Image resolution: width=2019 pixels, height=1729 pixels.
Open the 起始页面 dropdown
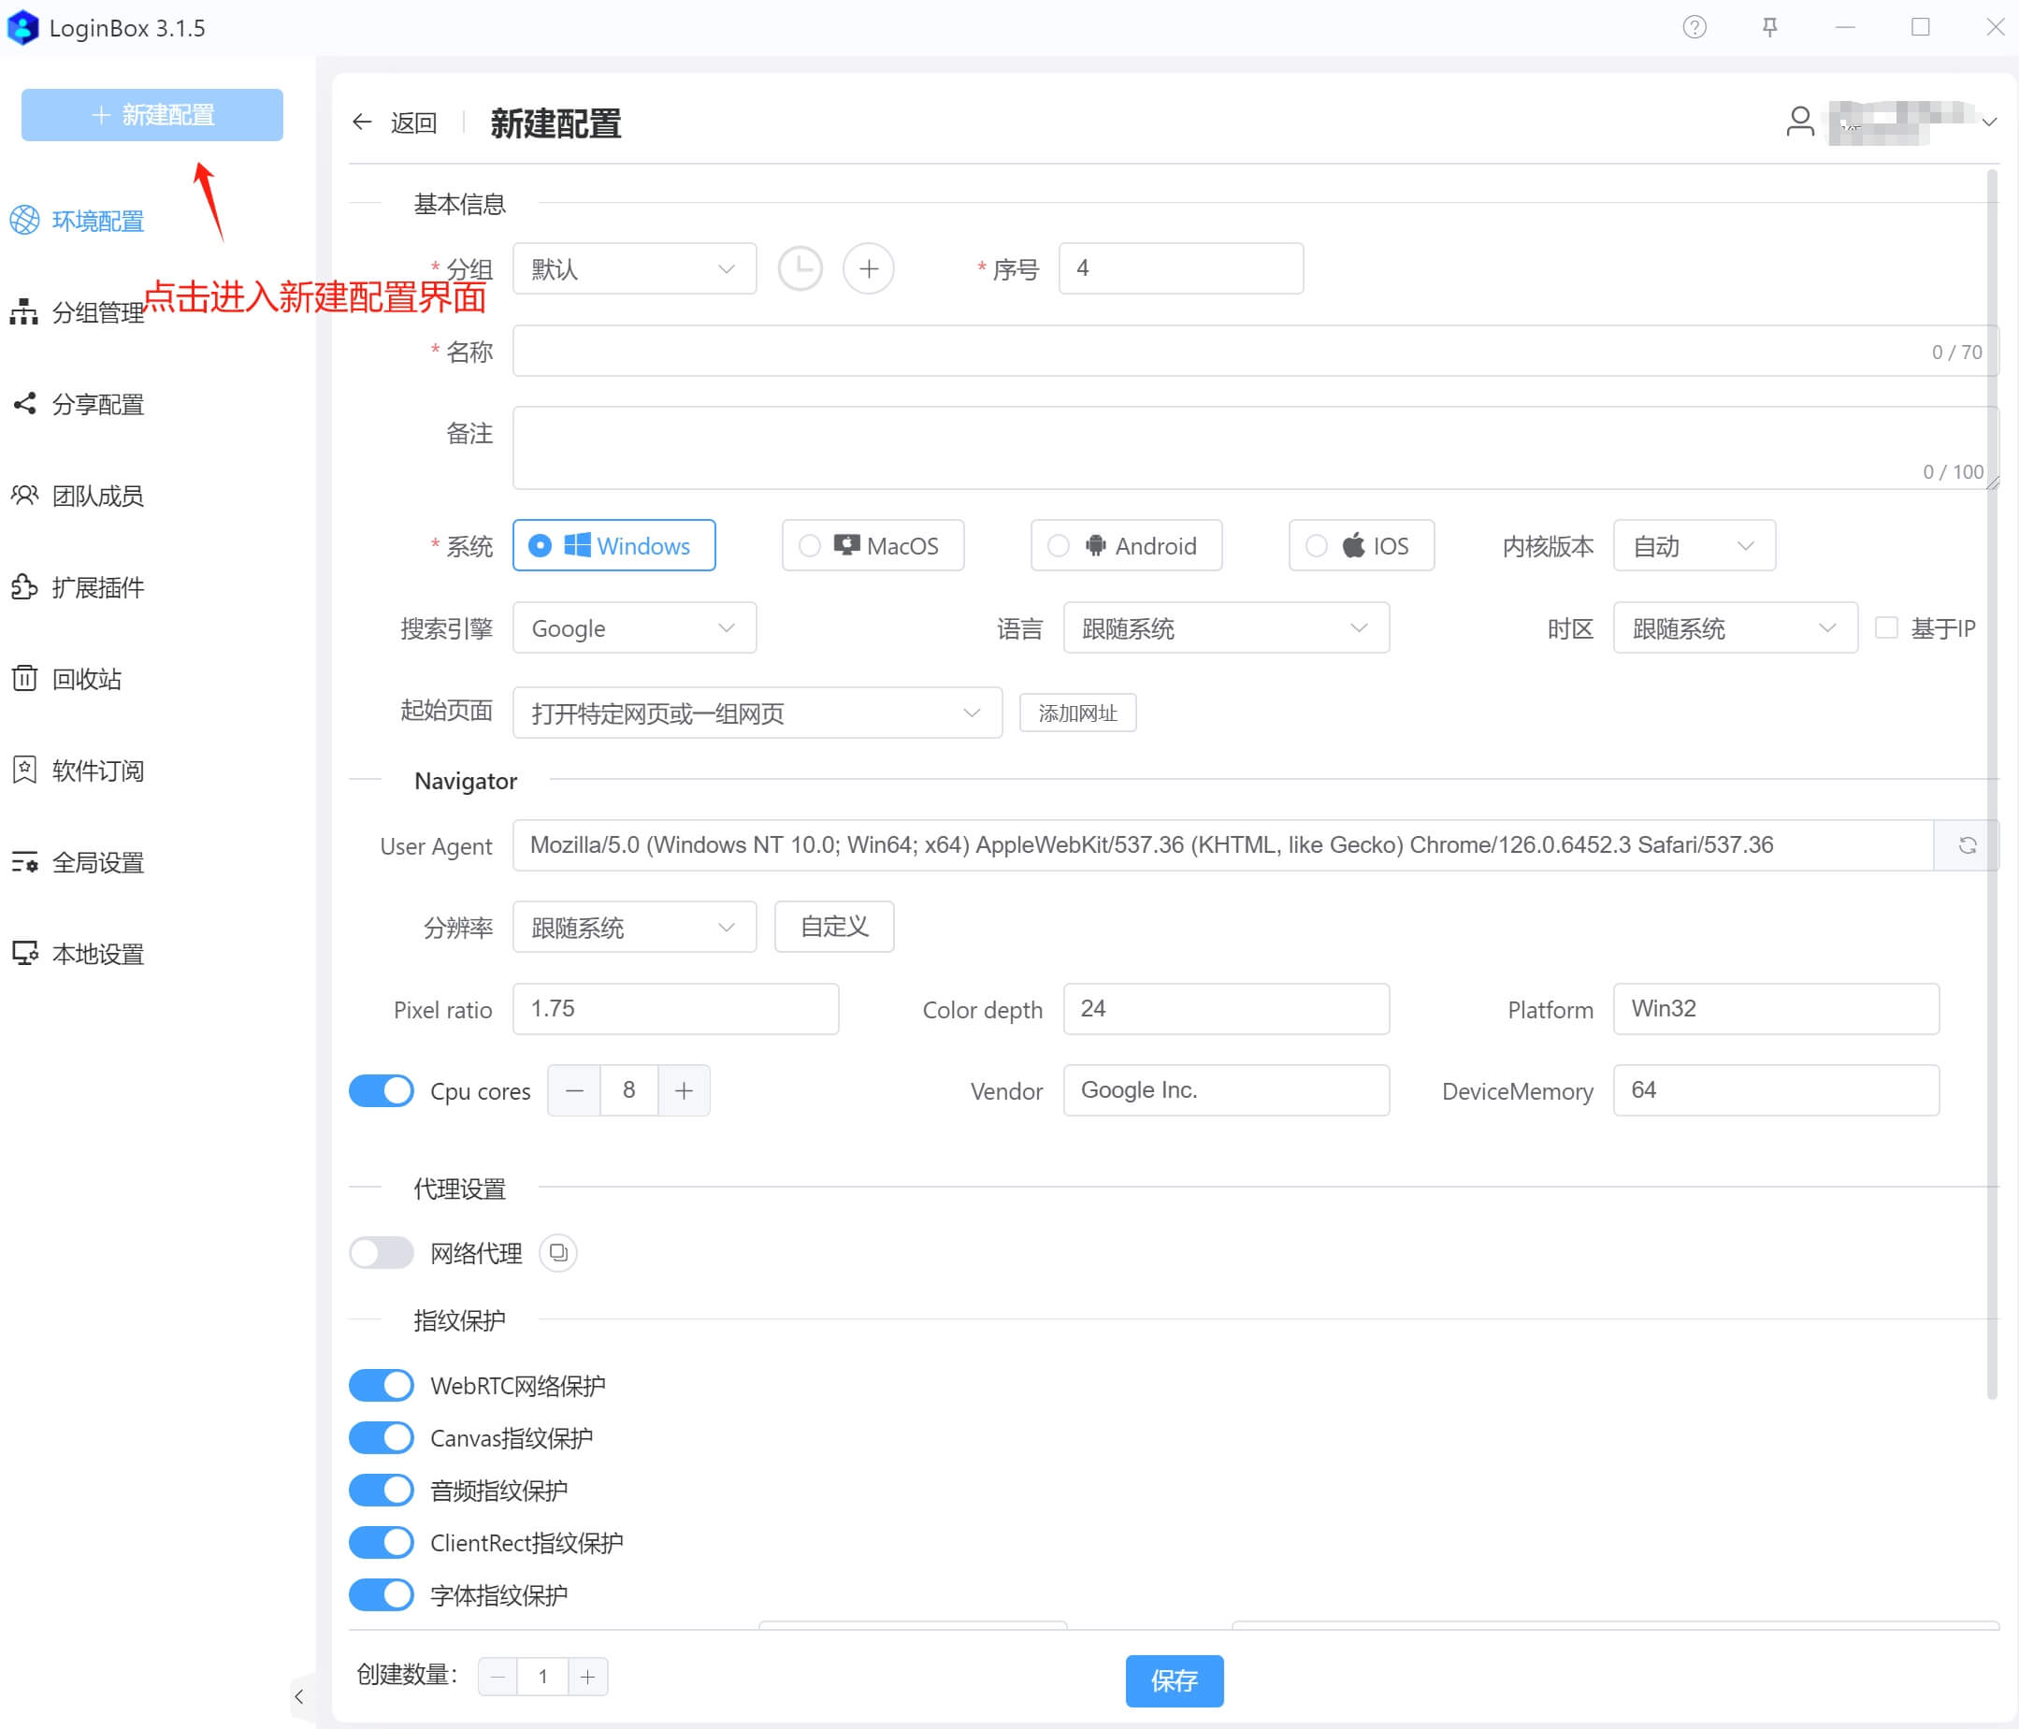757,713
